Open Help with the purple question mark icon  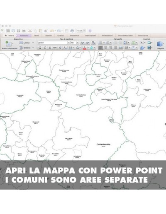tap(90, 31)
